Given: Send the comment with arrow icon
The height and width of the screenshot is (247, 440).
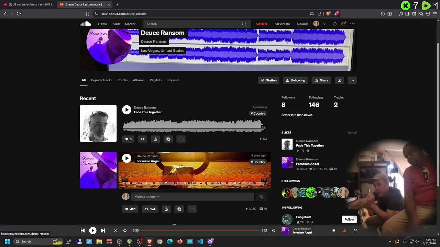Looking at the screenshot, I should pyautogui.click(x=261, y=197).
